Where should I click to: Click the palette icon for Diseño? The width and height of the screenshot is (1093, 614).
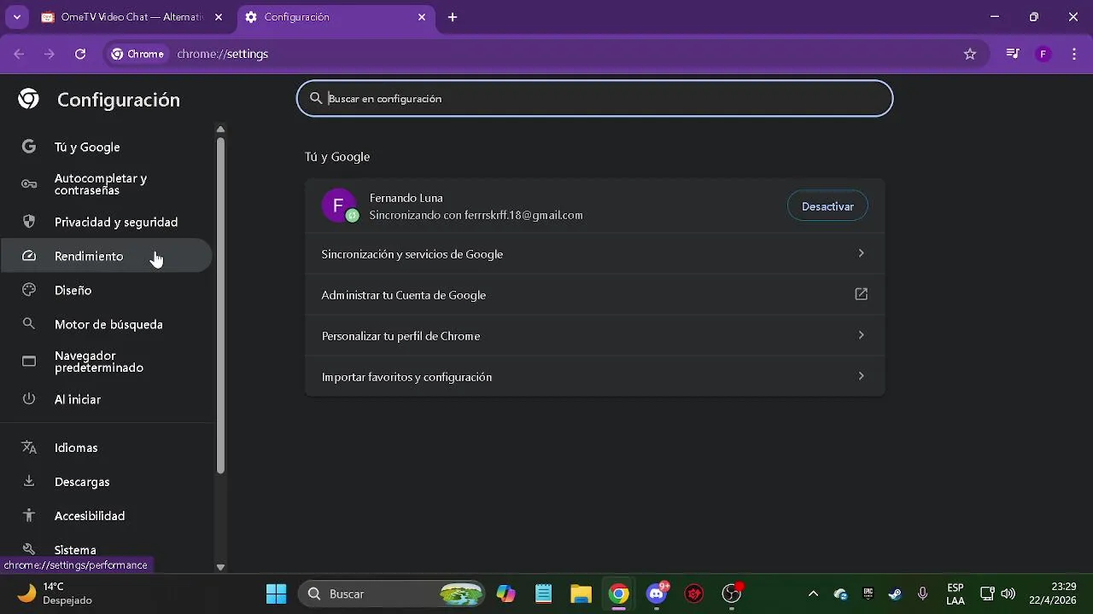pos(29,290)
